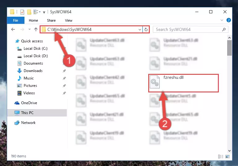Open Documents in the sidebar

[x=33, y=63]
